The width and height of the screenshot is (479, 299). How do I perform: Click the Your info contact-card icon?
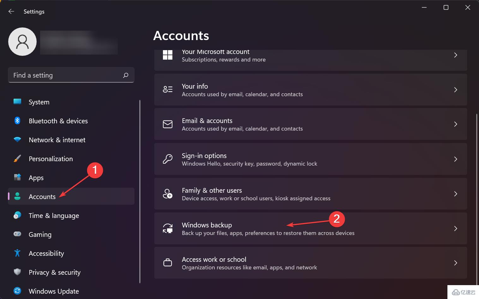point(168,90)
